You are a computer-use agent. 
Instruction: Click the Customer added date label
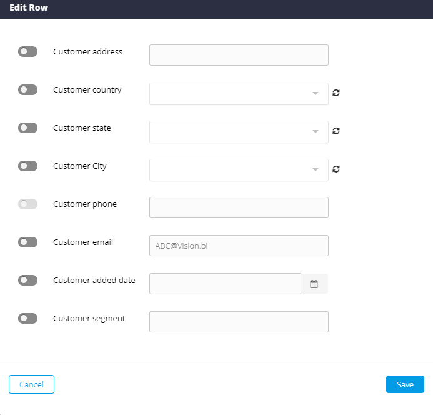point(94,281)
